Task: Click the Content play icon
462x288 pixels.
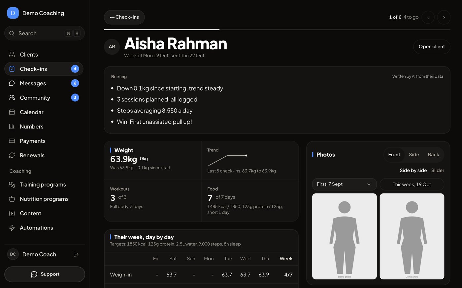Action: (x=12, y=213)
